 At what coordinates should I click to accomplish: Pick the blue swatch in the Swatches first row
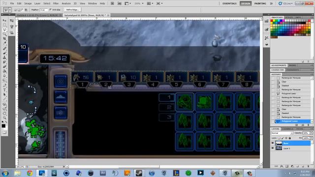281,21
